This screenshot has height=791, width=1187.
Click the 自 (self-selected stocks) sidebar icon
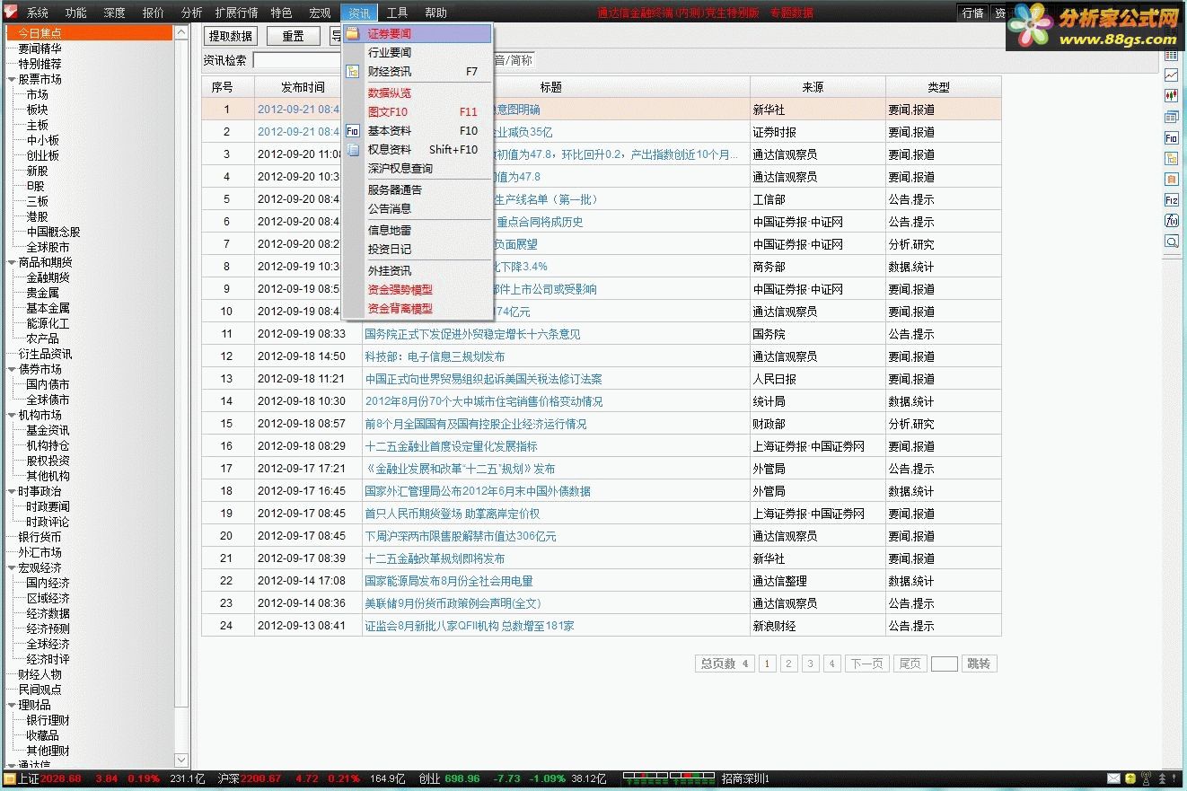tap(1171, 179)
